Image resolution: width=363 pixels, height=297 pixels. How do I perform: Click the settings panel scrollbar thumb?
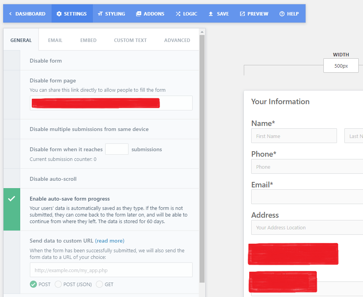pyautogui.click(x=202, y=159)
